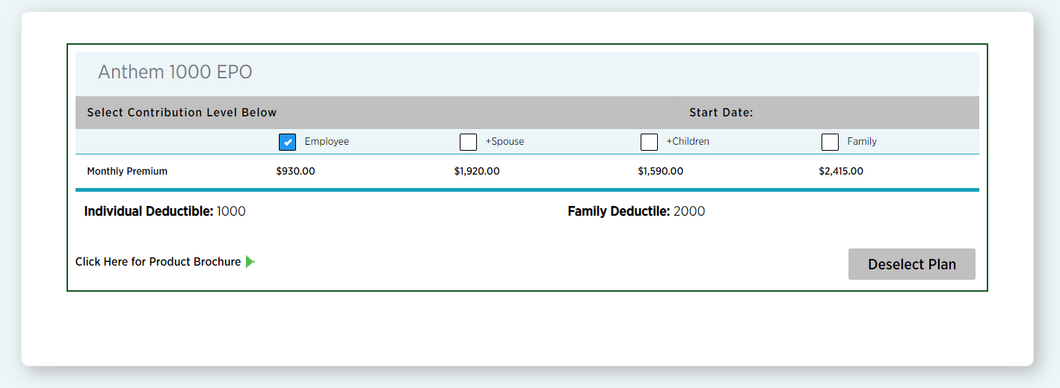This screenshot has height=388, width=1060.
Task: Open the Click Here for Product Brochure link
Action: 158,262
